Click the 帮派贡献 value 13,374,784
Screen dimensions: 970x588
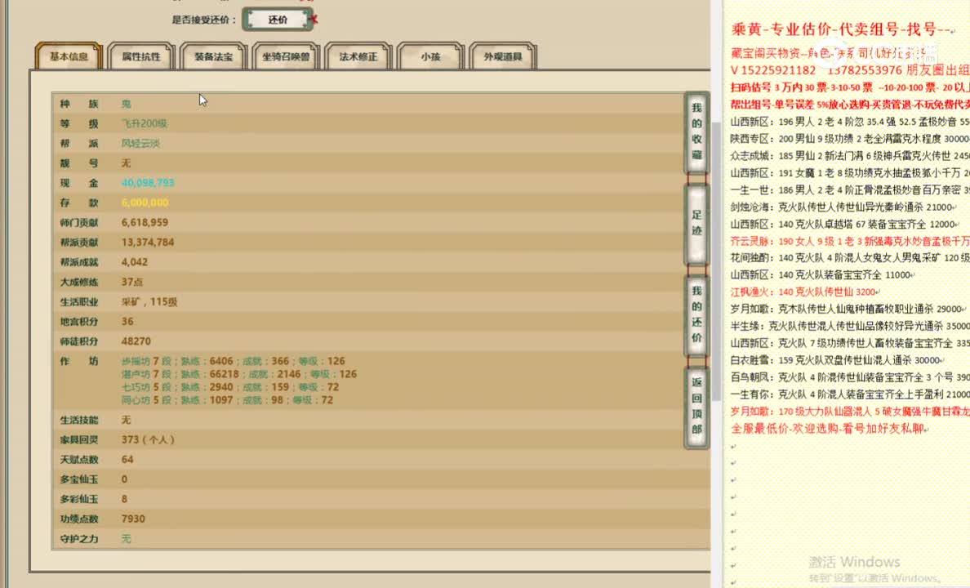point(148,243)
